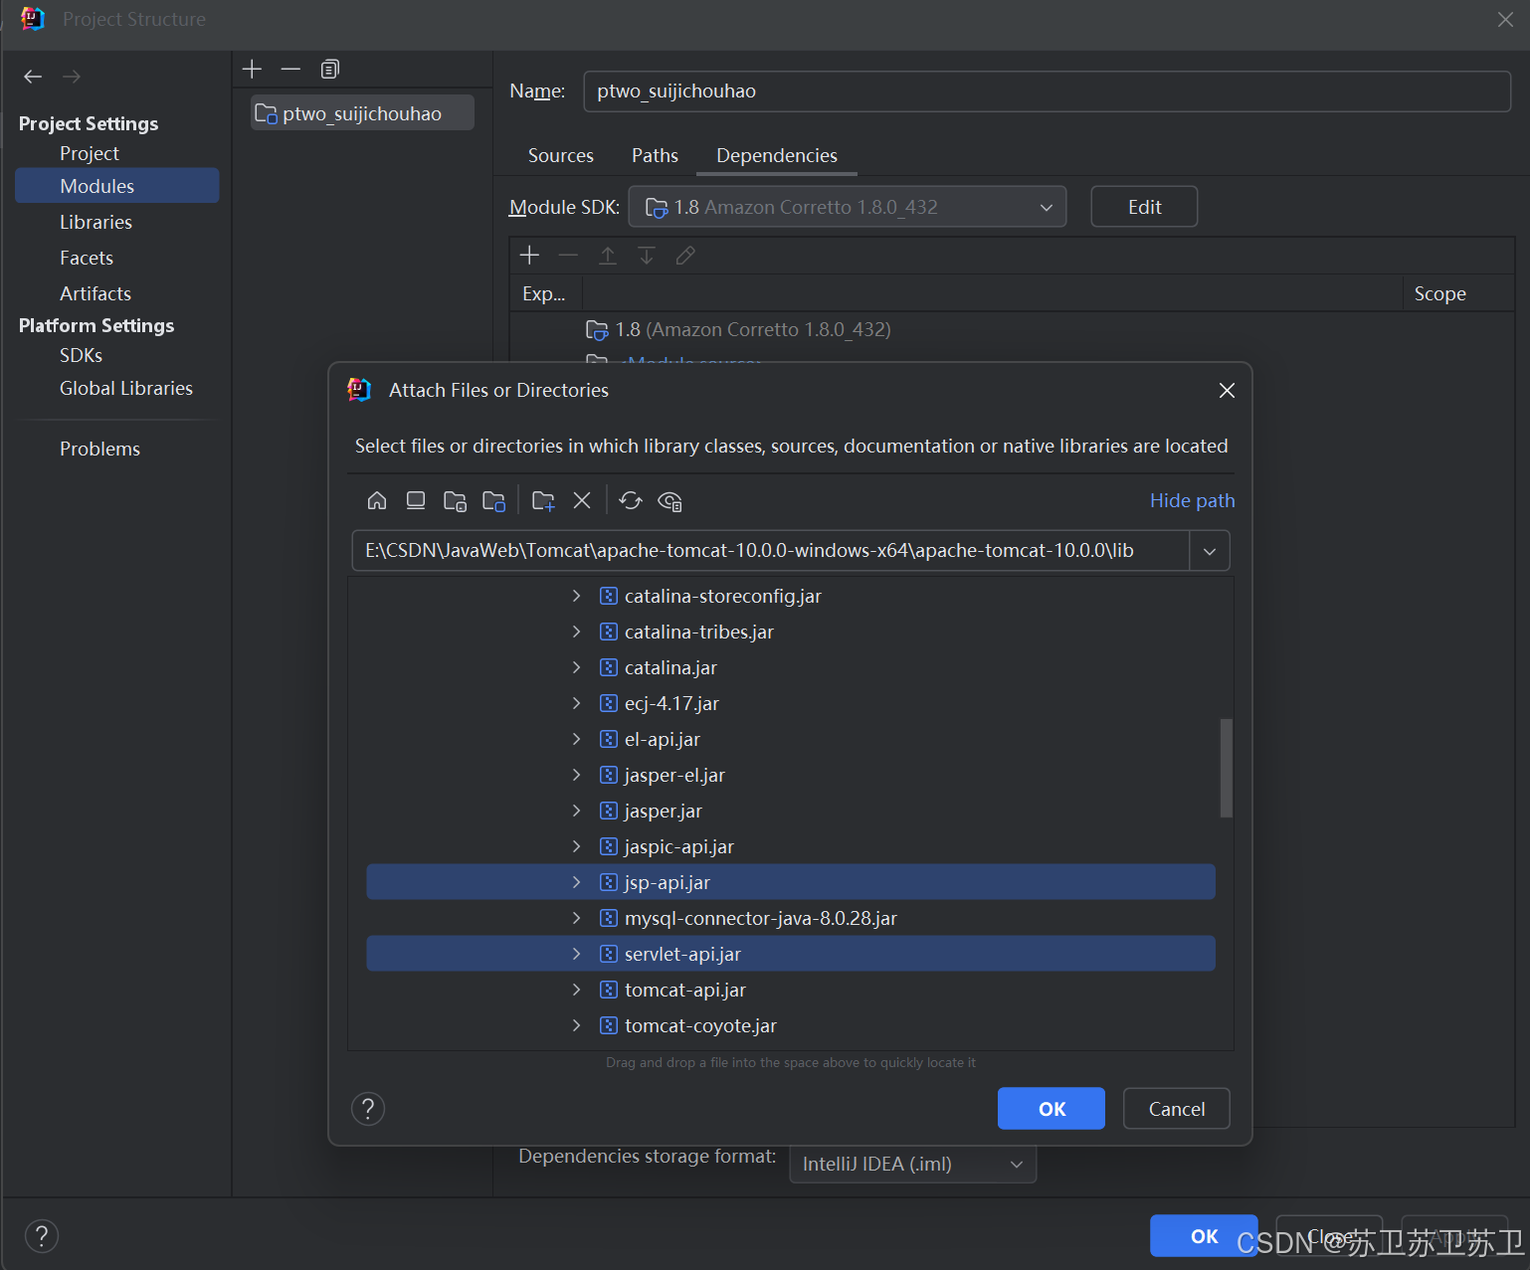Screen dimensions: 1530x1270
Task: Move dependency up arrow icon
Action: pos(607,256)
